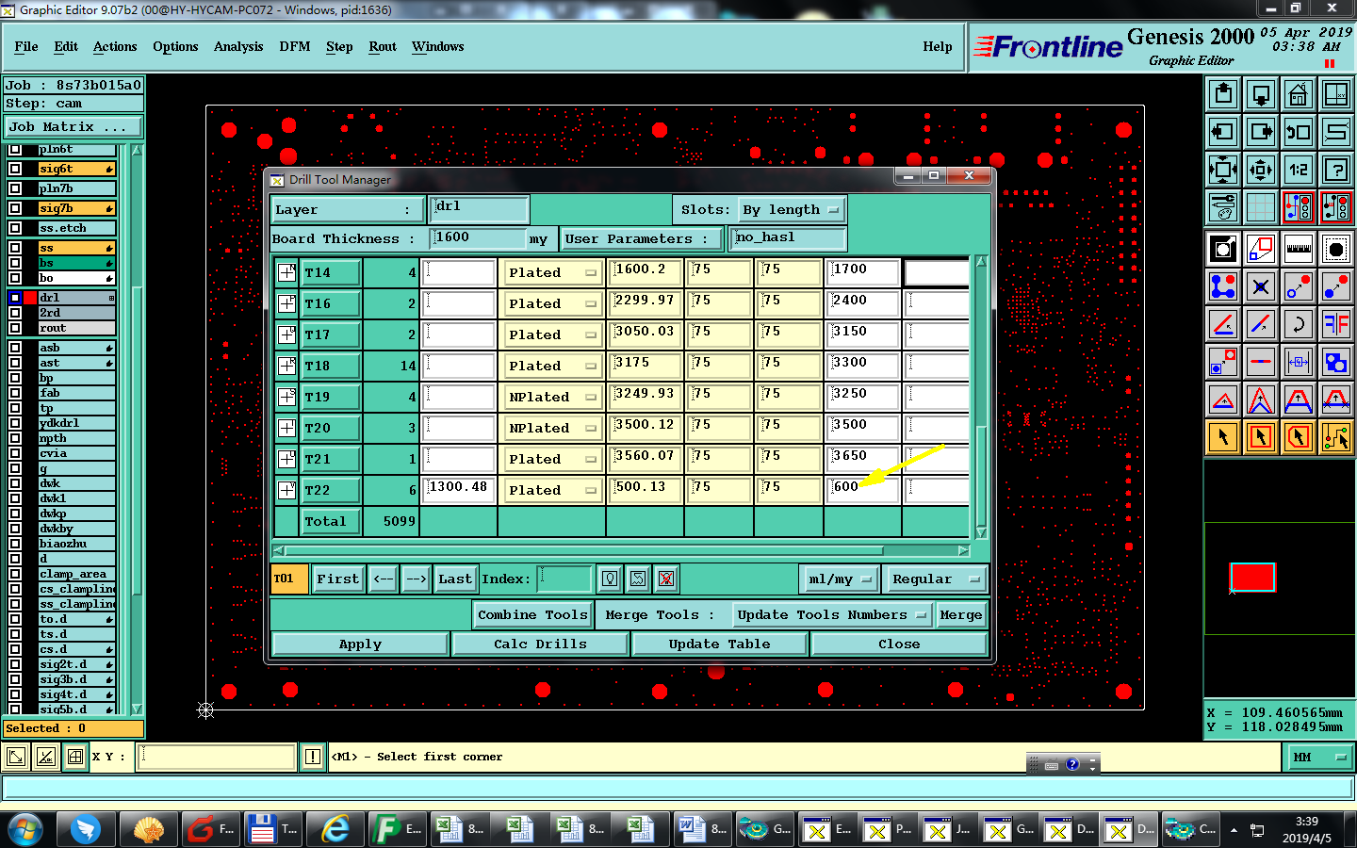Viewport: 1357px width, 848px height.
Task: Toggle the sig7b layer checkbox
Action: tap(15, 208)
